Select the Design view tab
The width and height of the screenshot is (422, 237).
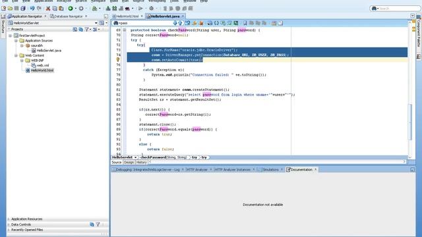(x=129, y=163)
